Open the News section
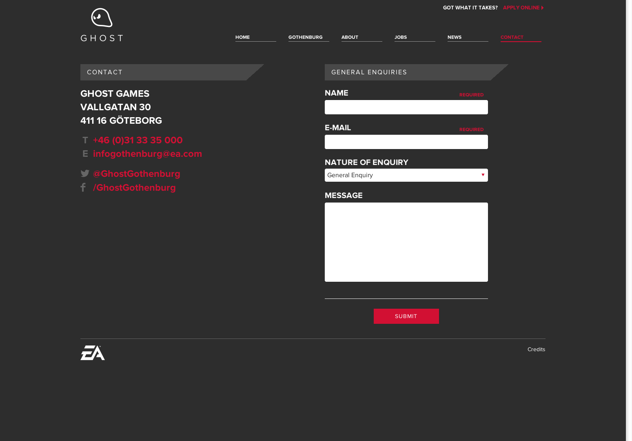The height and width of the screenshot is (441, 632). pyautogui.click(x=468, y=37)
